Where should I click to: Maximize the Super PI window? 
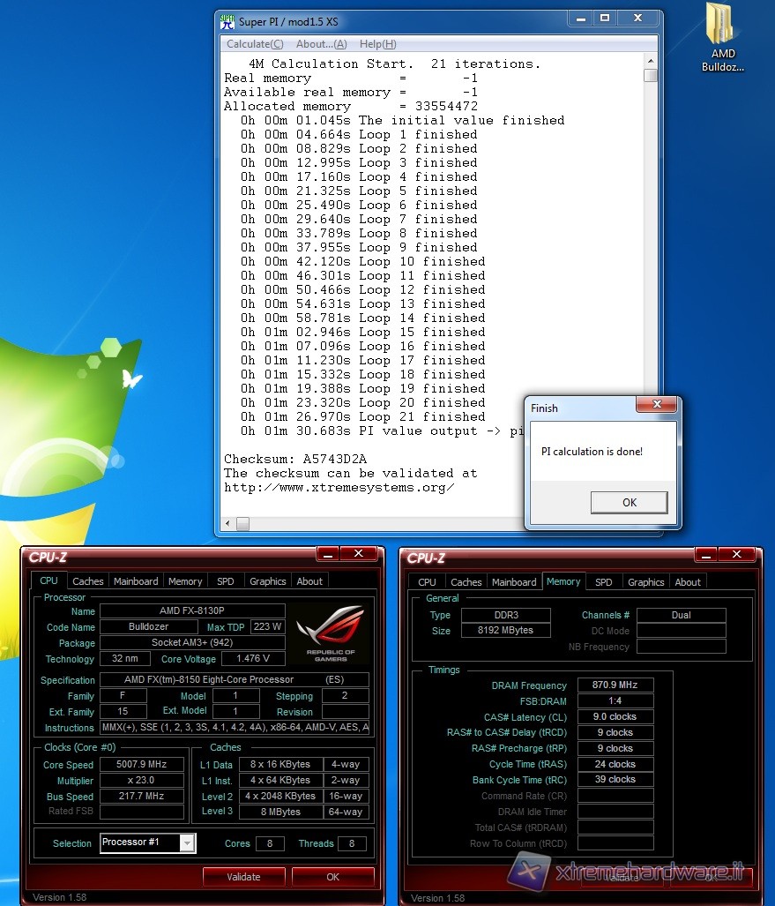[x=605, y=19]
